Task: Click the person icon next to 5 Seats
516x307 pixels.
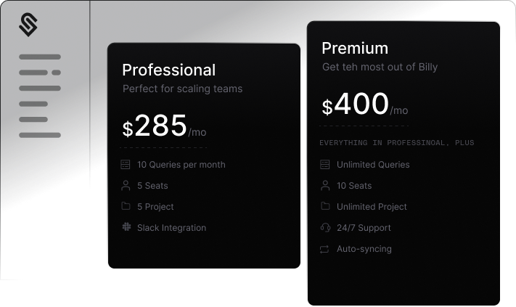Action: coord(126,185)
